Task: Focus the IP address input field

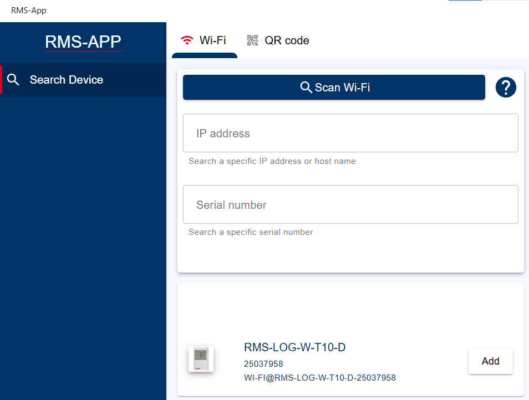Action: pos(350,133)
